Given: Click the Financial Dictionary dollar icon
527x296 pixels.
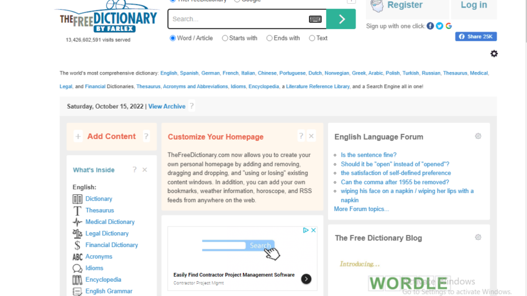Looking at the screenshot, I should point(77,245).
